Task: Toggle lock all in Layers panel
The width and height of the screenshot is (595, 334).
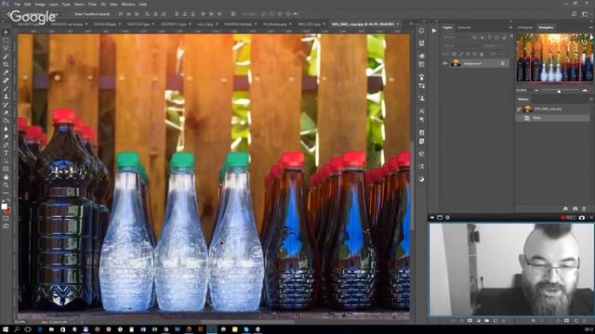Action: click(x=482, y=54)
